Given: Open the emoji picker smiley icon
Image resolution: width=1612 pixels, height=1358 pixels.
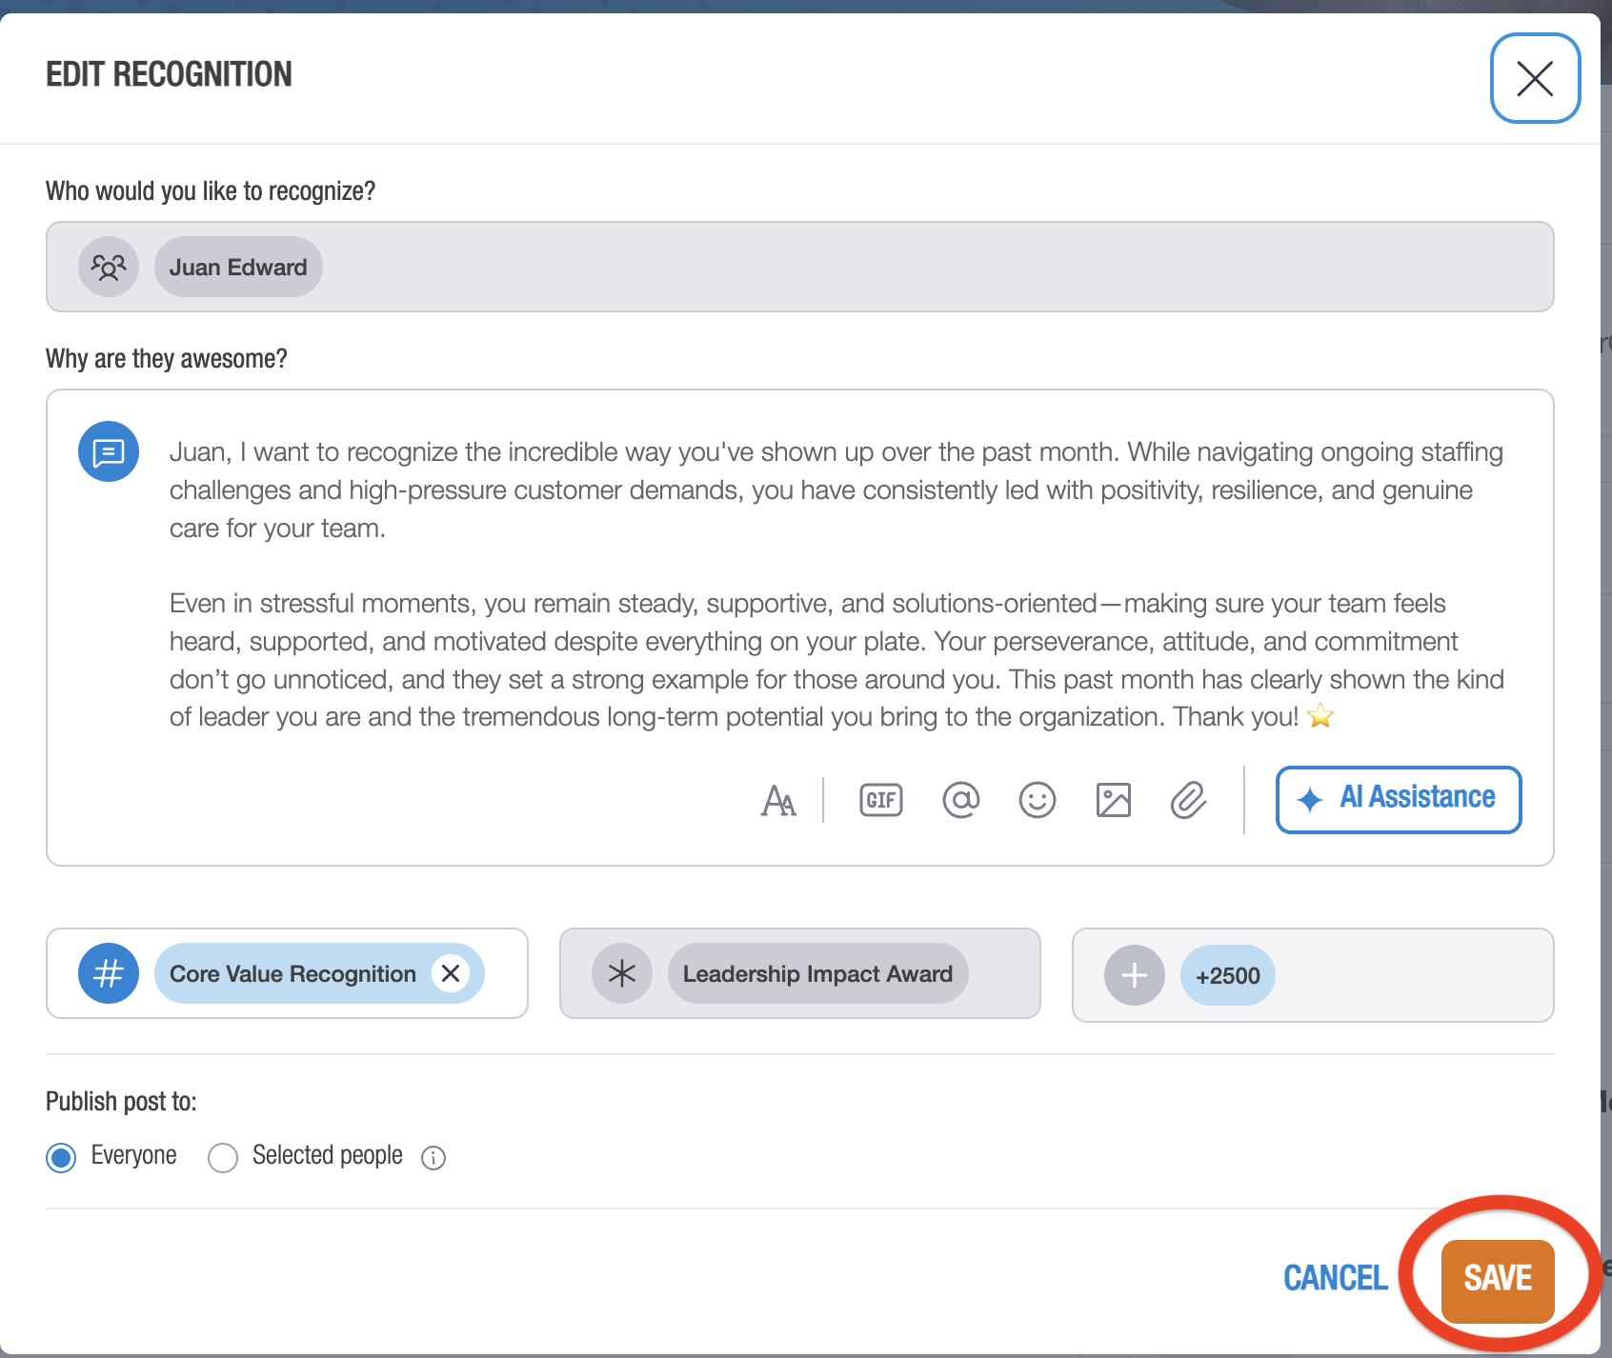Looking at the screenshot, I should pos(1037,800).
